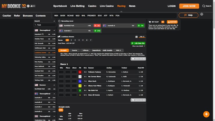Click Northfield Park US flag in upcoming races
Image resolution: width=215 pixels, height=121 pixels.
point(61,26)
